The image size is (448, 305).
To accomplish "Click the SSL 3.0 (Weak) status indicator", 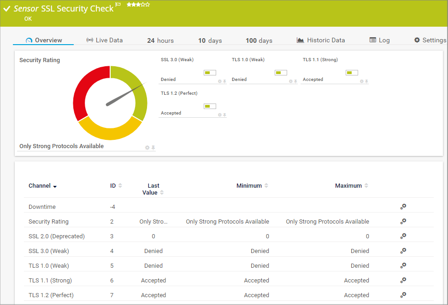I will pyautogui.click(x=210, y=73).
